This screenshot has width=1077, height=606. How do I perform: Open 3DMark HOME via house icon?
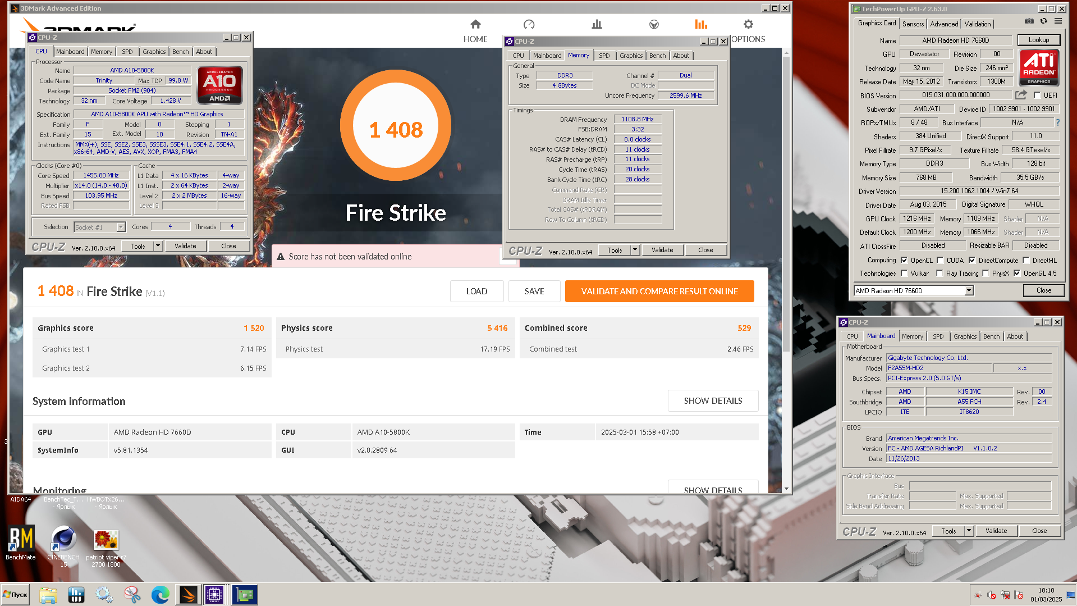pyautogui.click(x=475, y=24)
